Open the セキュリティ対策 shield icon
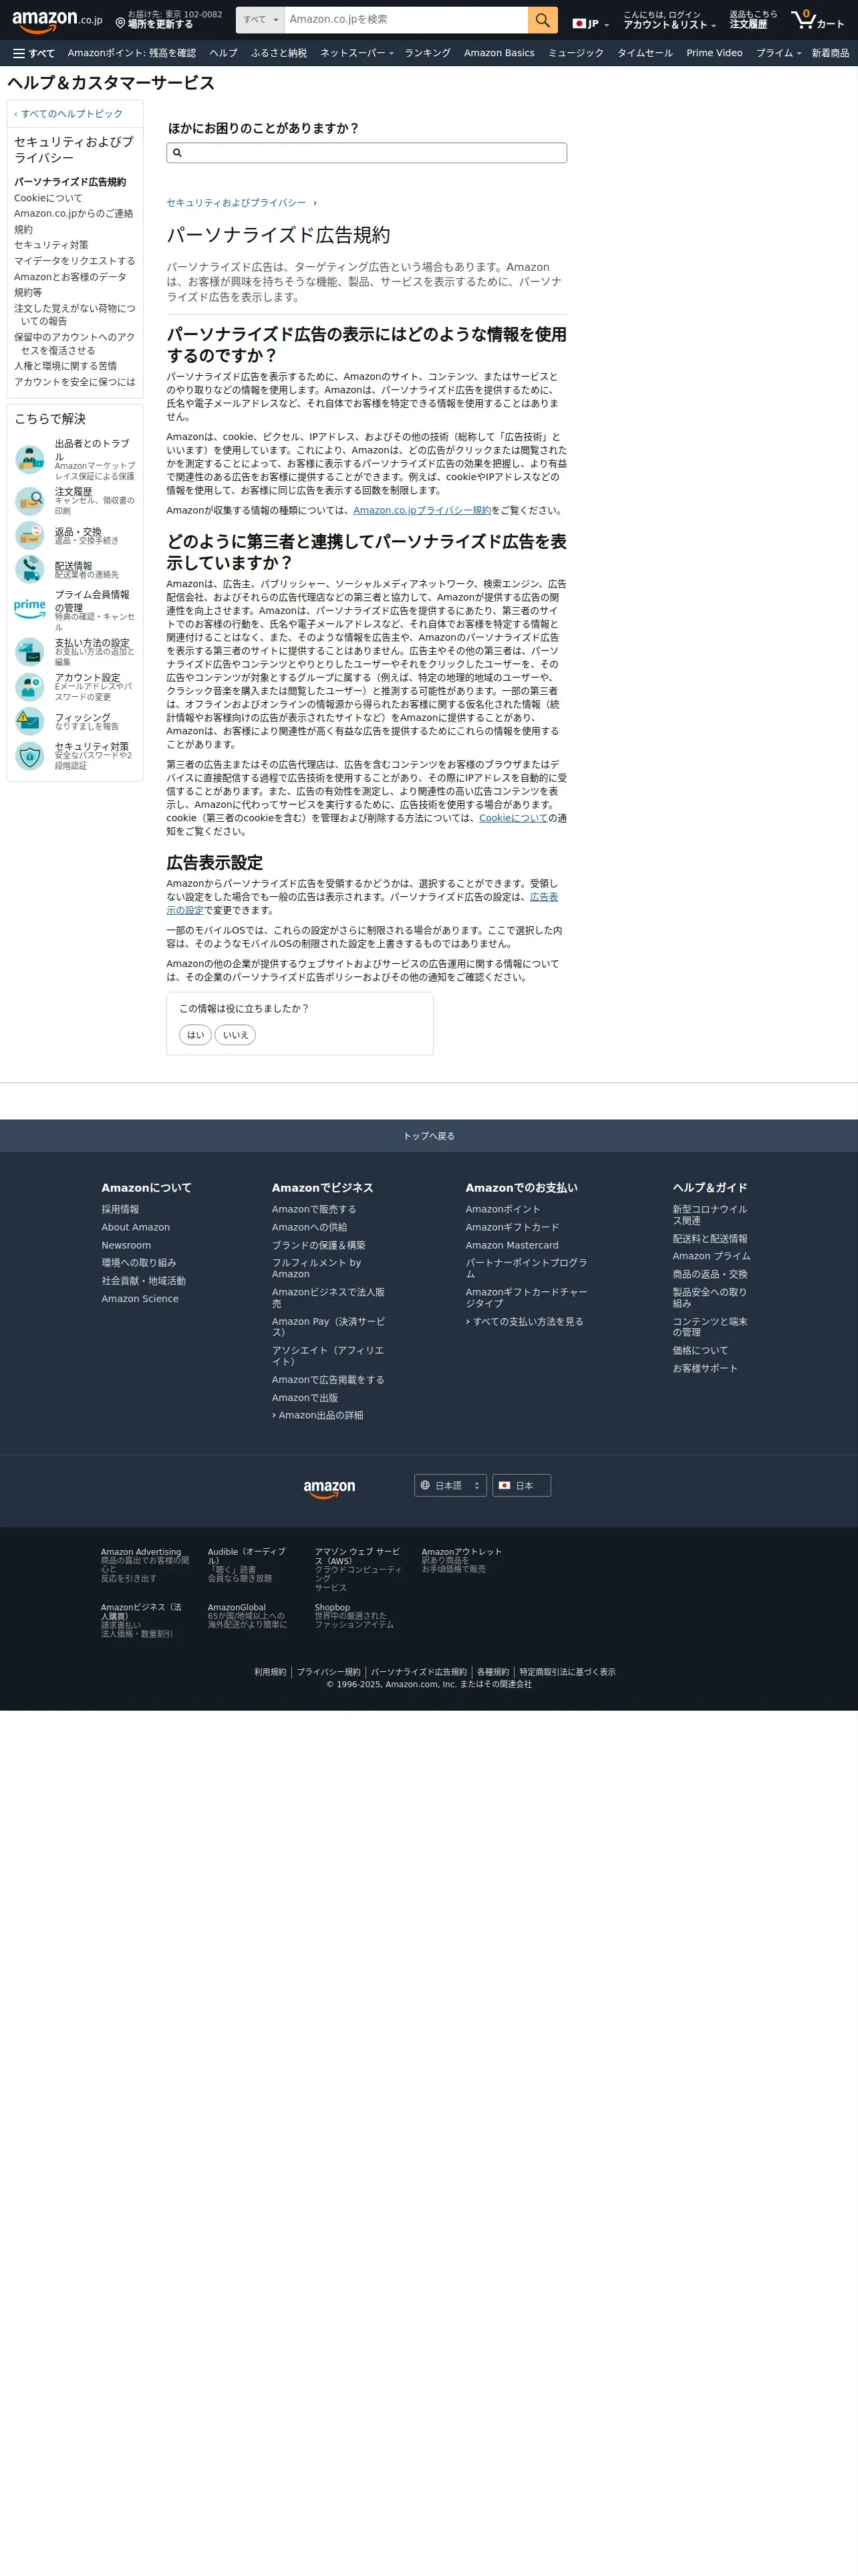The image size is (858, 2576). (30, 756)
